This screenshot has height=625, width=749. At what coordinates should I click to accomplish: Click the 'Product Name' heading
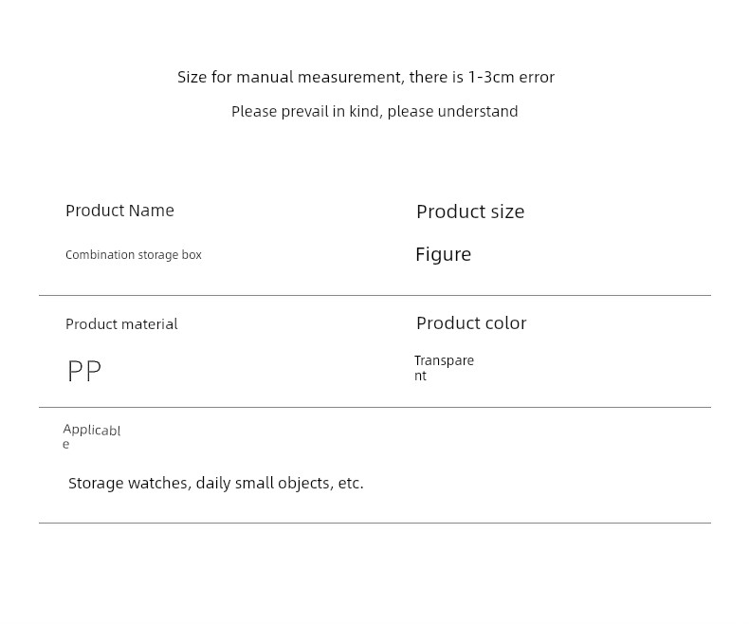coord(119,211)
